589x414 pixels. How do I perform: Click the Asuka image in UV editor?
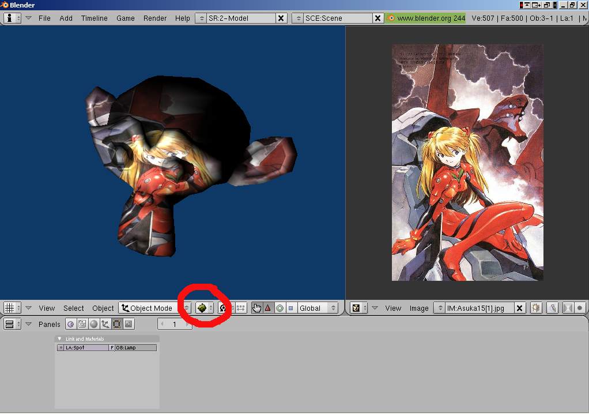coord(467,162)
